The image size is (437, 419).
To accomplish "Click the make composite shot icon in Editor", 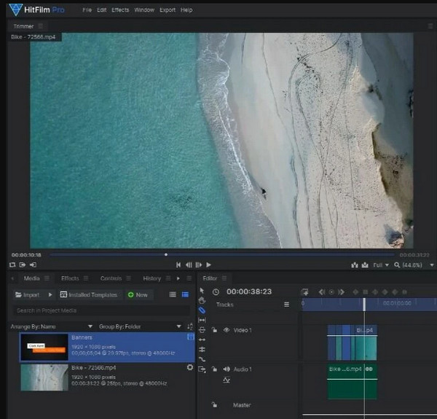I will pos(304,292).
